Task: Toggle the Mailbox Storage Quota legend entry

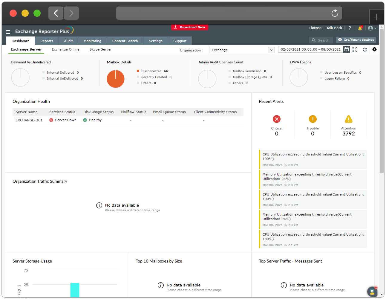Action: (x=250, y=77)
